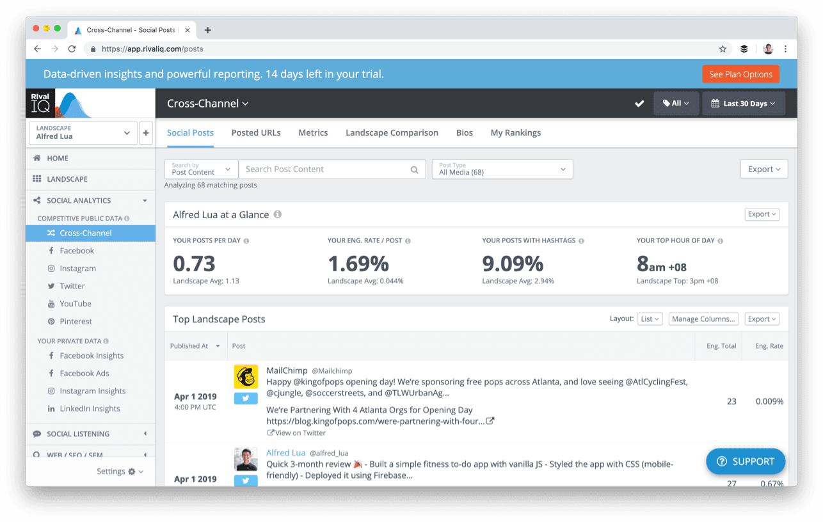Open Facebook Insights private data

coord(90,356)
